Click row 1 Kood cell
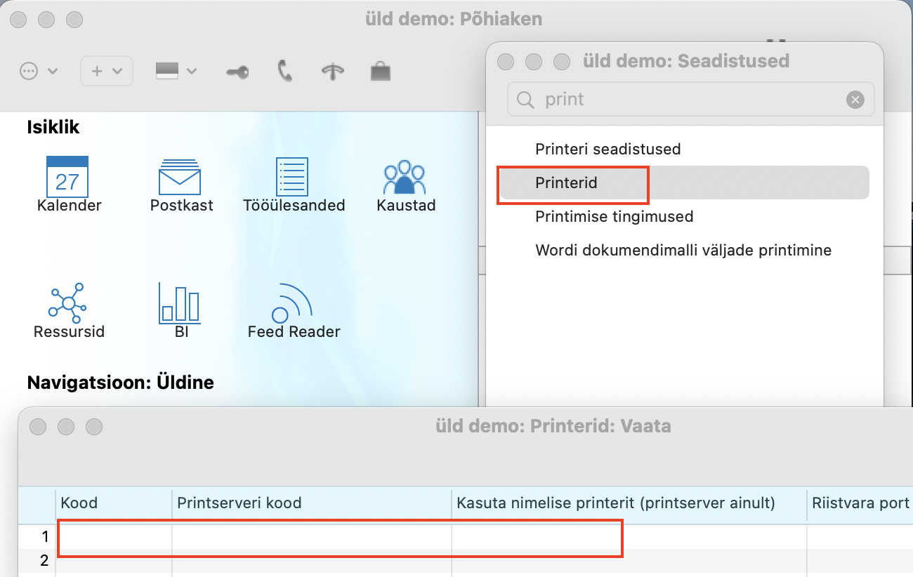 (114, 536)
